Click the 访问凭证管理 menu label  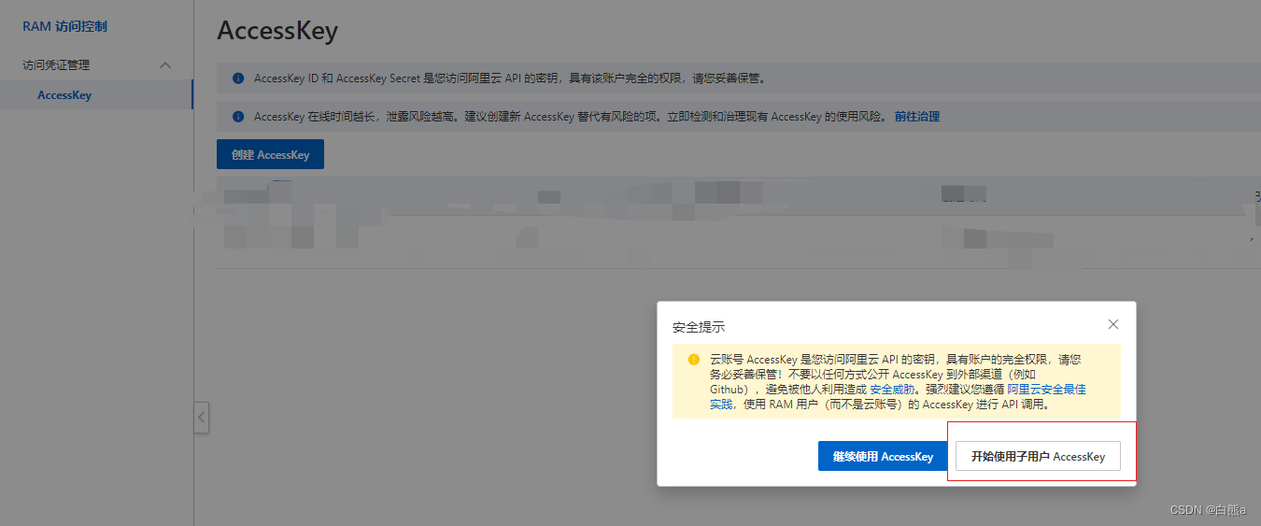coord(56,65)
